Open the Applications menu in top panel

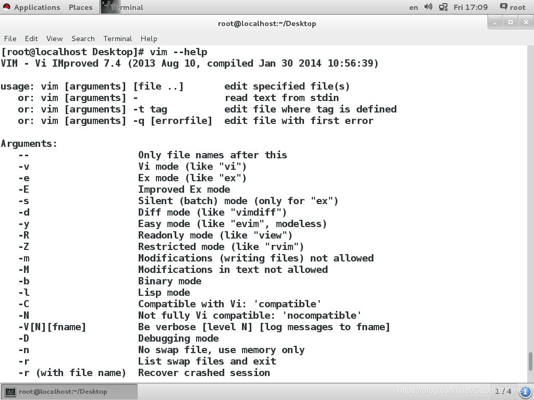pos(37,7)
